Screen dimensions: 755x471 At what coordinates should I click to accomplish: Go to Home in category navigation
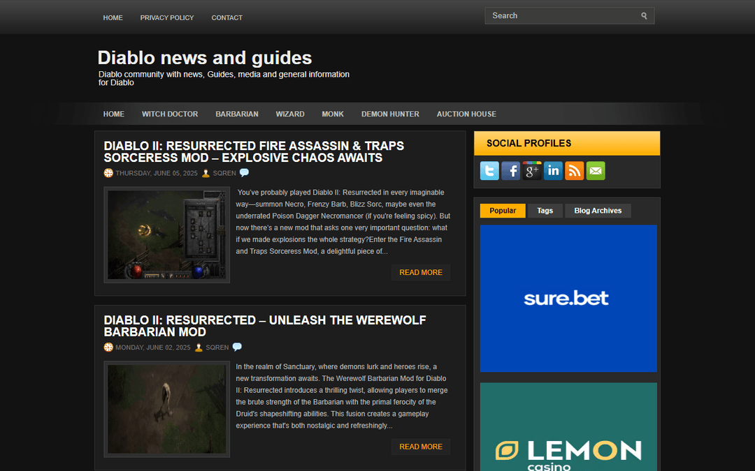tap(114, 114)
